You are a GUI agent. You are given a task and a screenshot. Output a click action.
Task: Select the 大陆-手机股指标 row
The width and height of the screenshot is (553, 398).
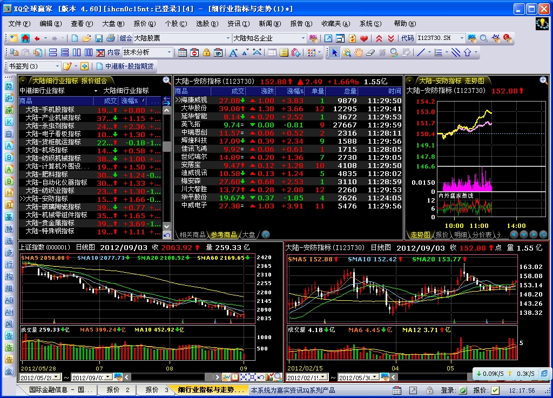coord(90,110)
